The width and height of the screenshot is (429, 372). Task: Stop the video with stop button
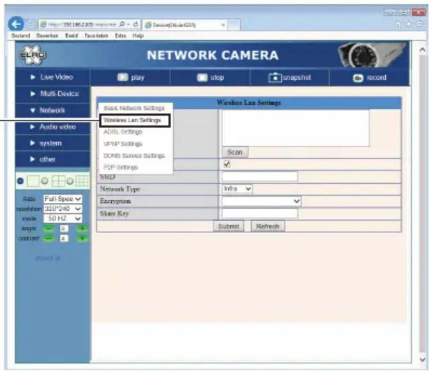pos(211,77)
